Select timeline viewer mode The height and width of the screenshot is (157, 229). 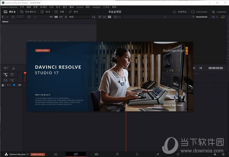tap(110, 17)
